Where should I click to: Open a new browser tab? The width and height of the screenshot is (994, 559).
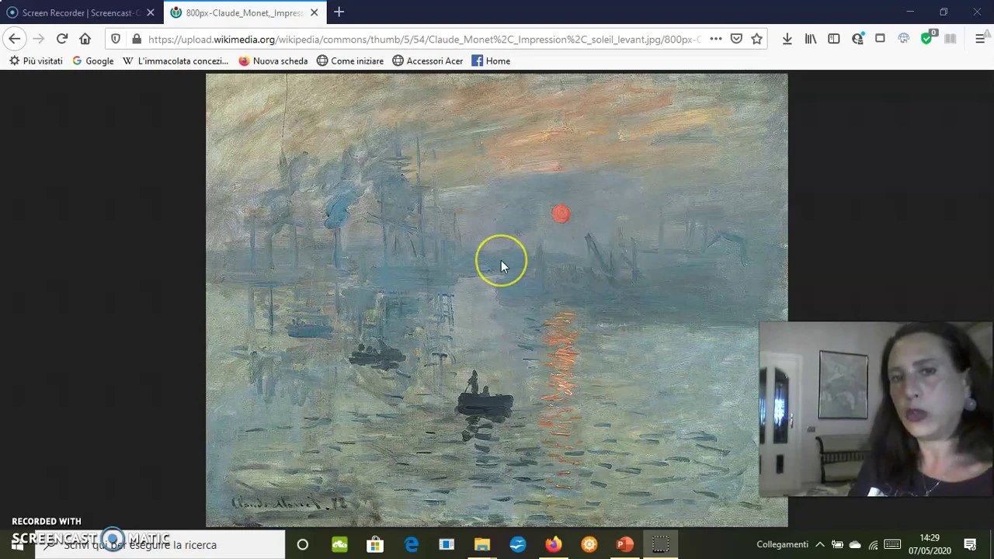point(339,12)
